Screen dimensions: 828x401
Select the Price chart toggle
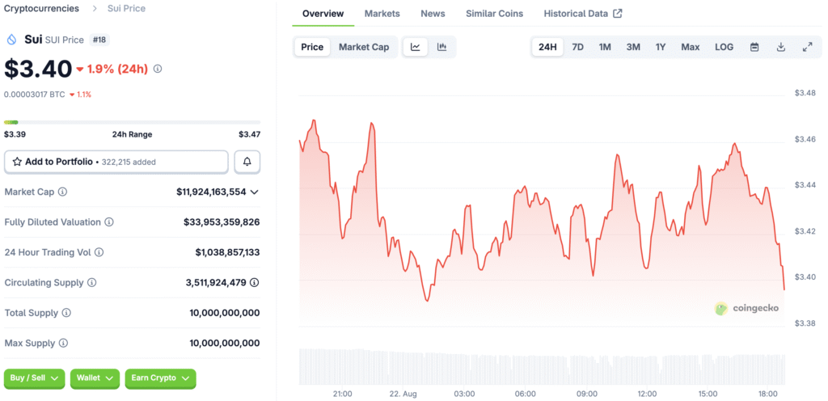click(x=312, y=47)
